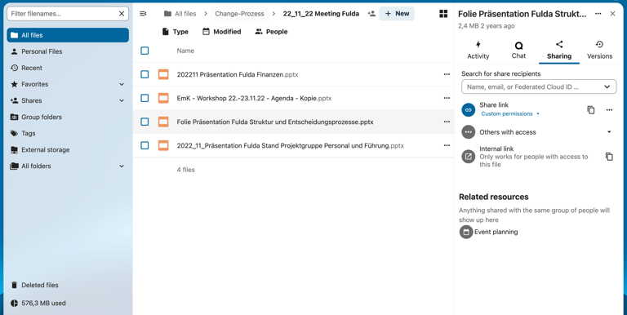Click the New button
This screenshot has width=627, height=315.
click(x=397, y=14)
